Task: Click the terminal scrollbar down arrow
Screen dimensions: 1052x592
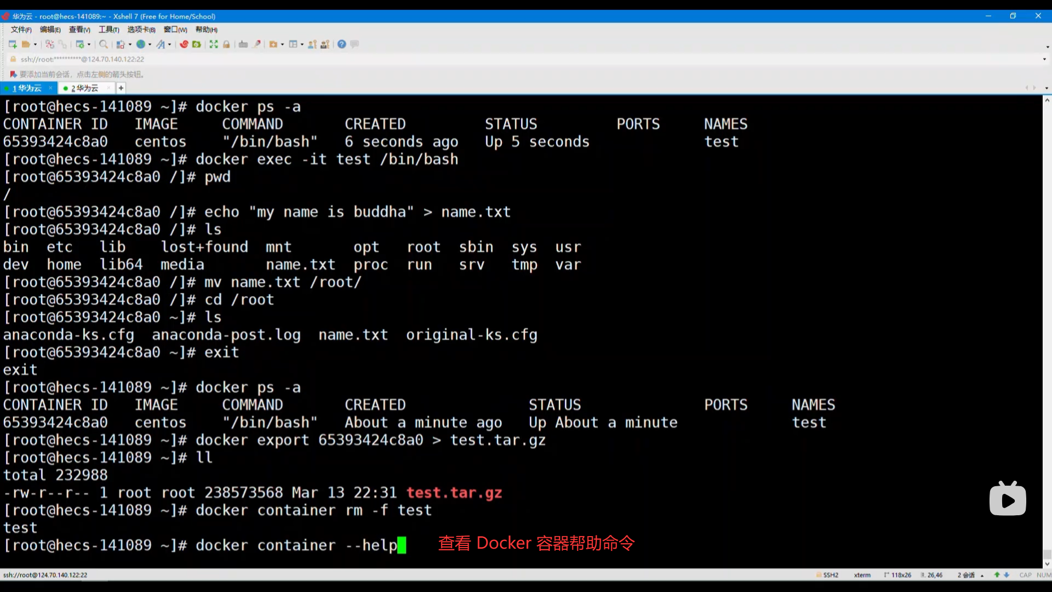Action: [1047, 563]
